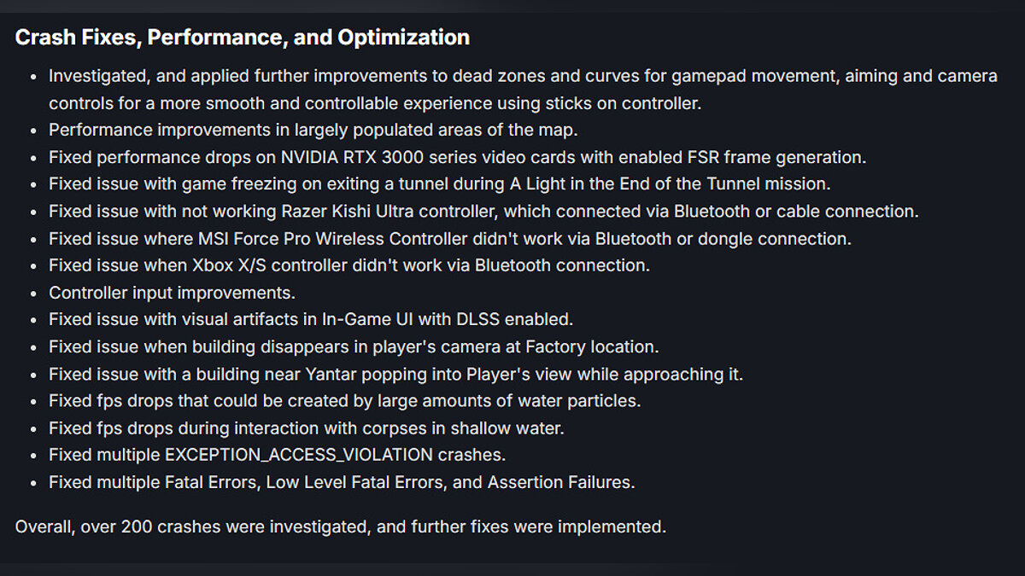
Task: Click the bullet dot before Controller input improvements
Action: tap(32, 294)
